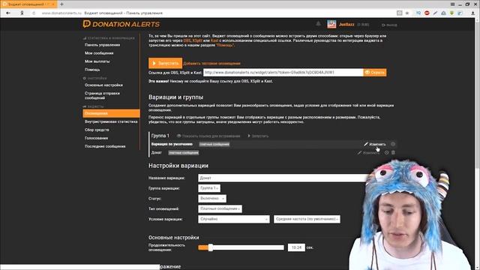This screenshot has width=480, height=270.
Task: Click the triangle warning extension icon
Action: pyautogui.click(x=443, y=13)
